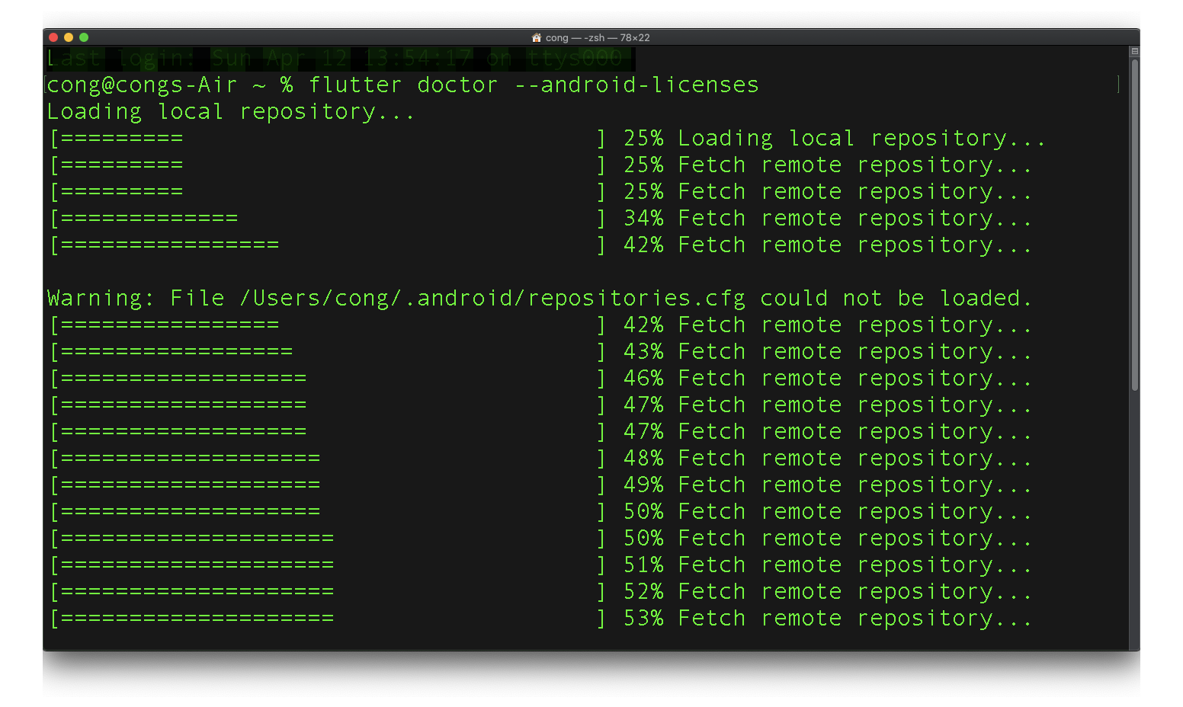Click the dimmed 'Last login: Sun Apr 12' line
Viewport: 1183px width, 707px height.
click(x=340, y=58)
